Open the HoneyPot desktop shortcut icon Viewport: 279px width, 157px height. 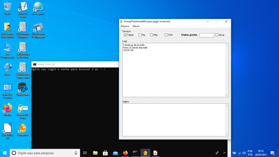click(23, 128)
